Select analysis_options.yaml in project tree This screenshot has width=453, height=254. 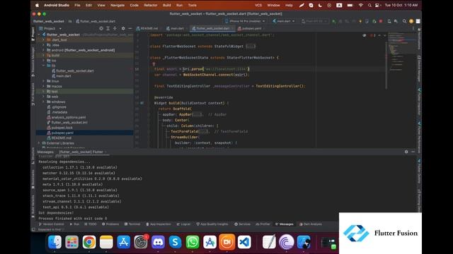coord(66,117)
